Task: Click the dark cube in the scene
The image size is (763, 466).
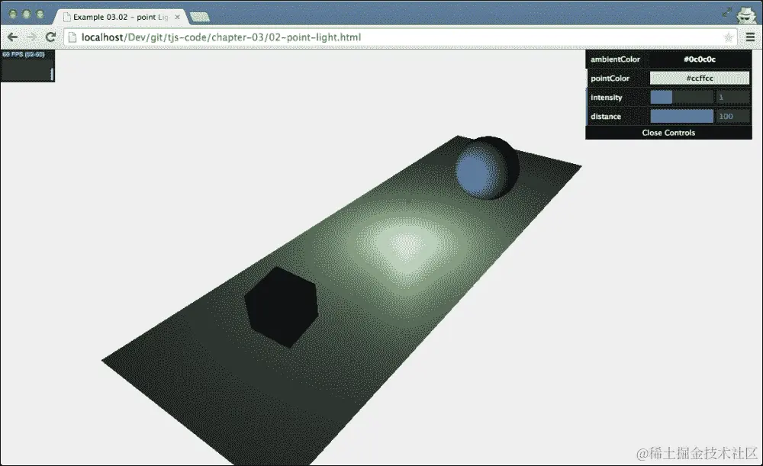Action: pyautogui.click(x=282, y=307)
